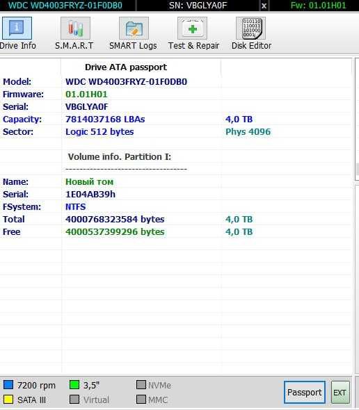Click the 4,0 TB value in Total row
359x410 pixels.
tap(239, 219)
